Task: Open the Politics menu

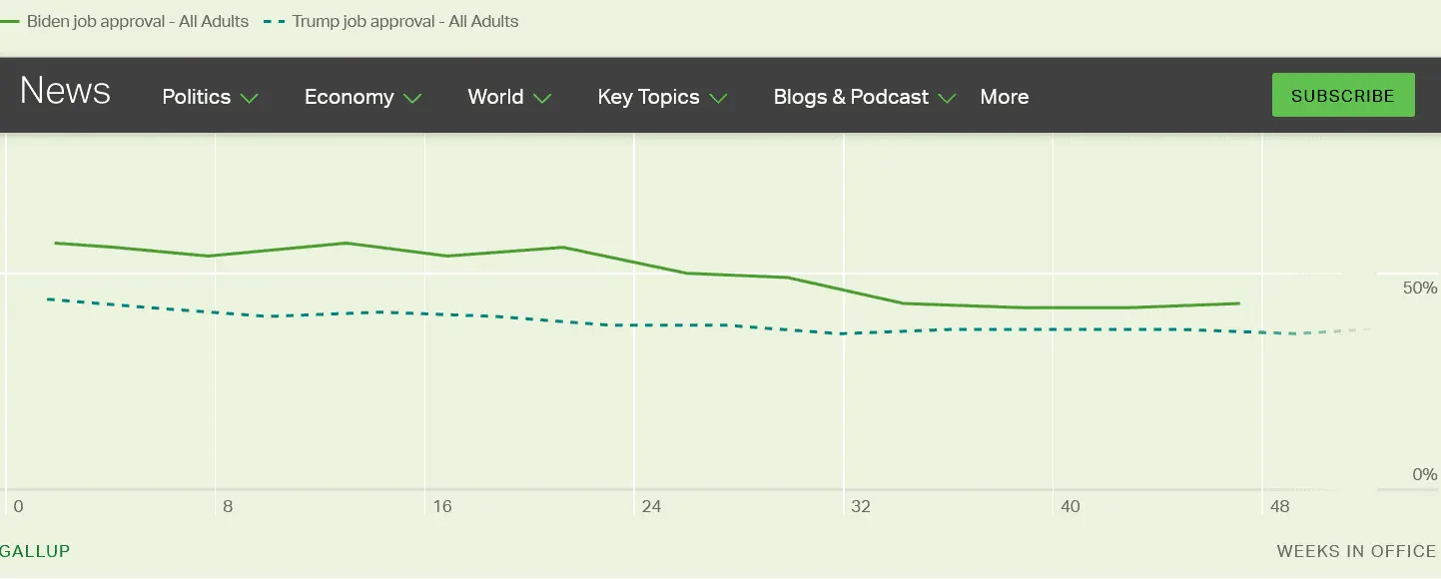Action: tap(197, 97)
